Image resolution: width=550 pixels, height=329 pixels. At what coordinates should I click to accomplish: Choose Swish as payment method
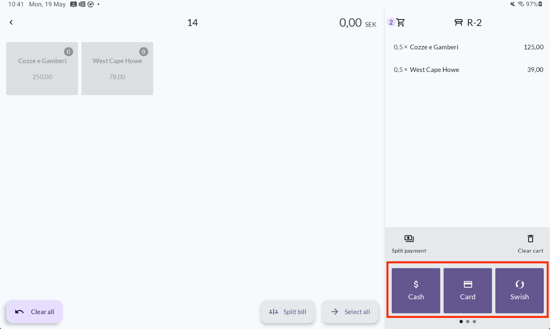pos(520,290)
